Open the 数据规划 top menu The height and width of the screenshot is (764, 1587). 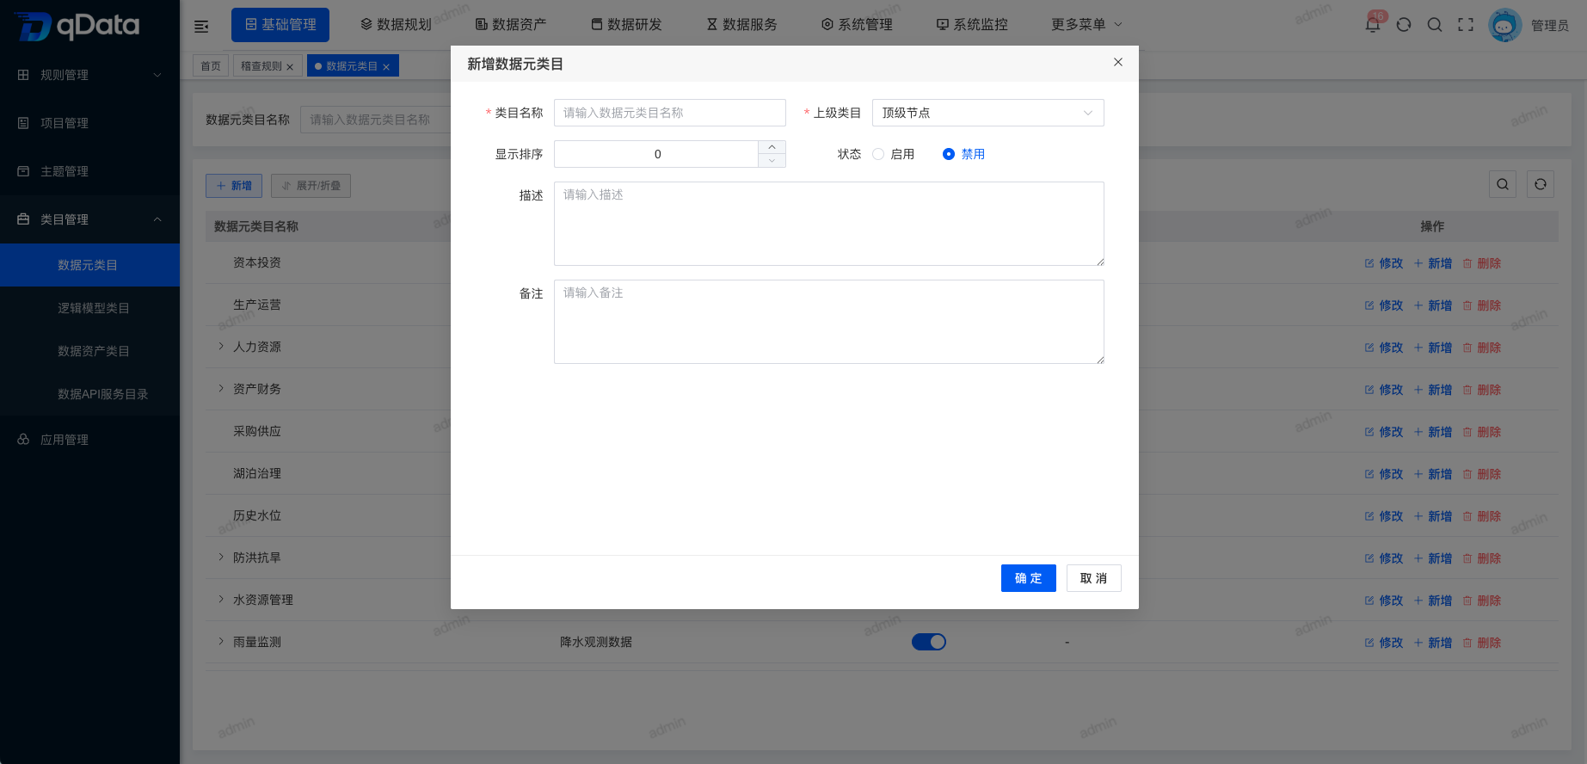[396, 25]
